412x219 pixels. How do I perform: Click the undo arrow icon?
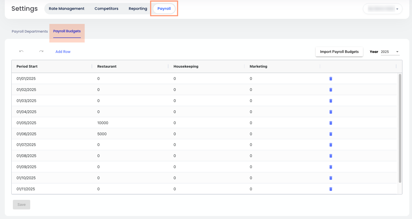point(21,51)
